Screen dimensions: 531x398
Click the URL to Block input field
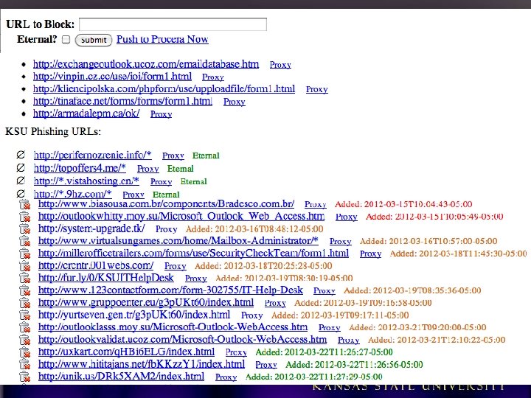tap(173, 24)
